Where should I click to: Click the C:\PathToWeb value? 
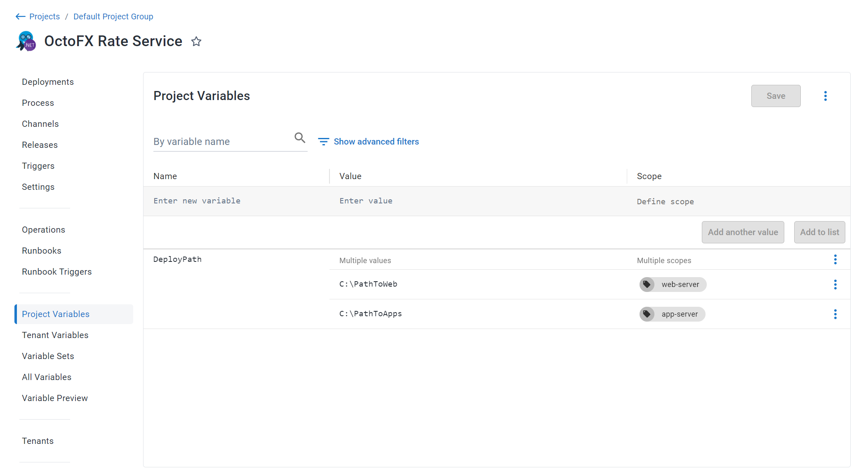368,284
